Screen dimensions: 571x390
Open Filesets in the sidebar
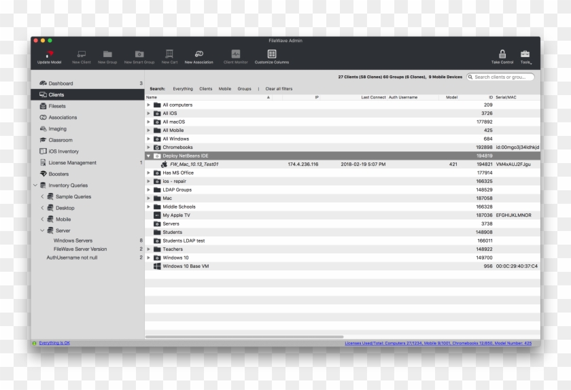[57, 106]
